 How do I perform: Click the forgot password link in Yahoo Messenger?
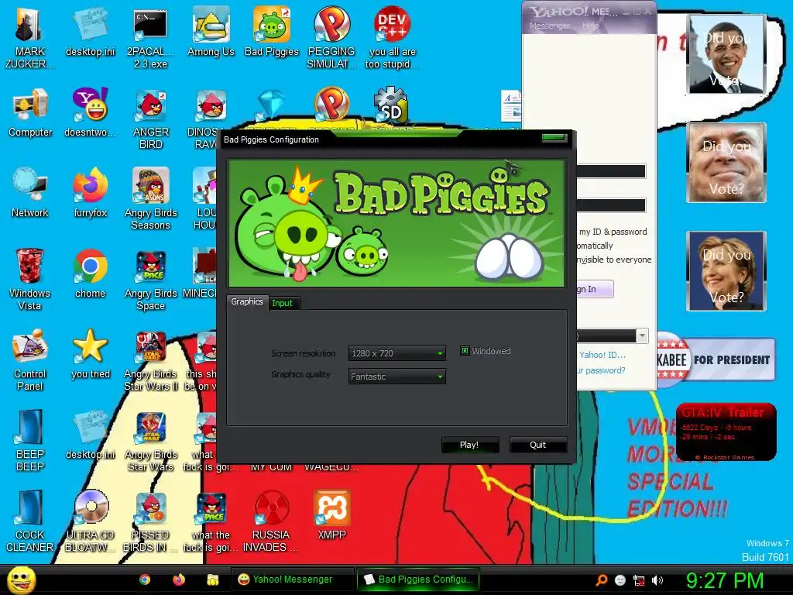coord(601,370)
